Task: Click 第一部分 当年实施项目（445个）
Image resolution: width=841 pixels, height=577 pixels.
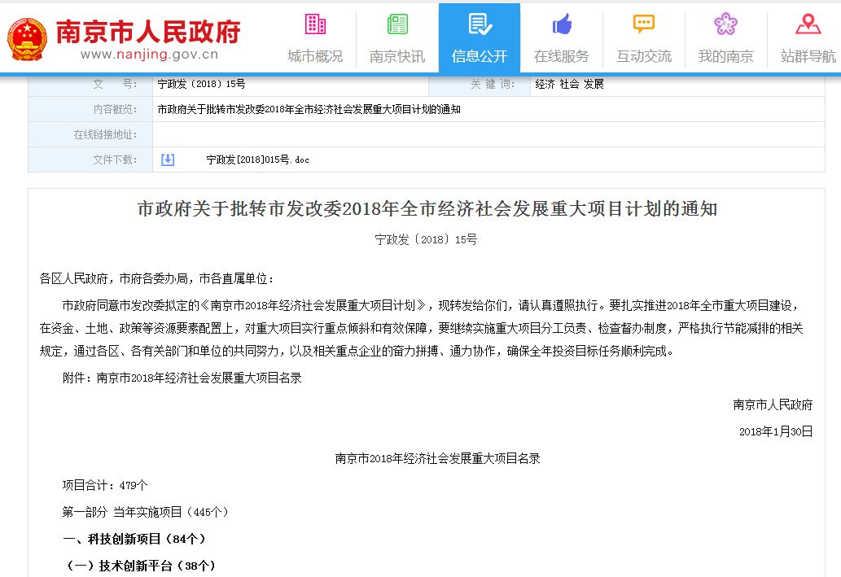Action: point(146,512)
